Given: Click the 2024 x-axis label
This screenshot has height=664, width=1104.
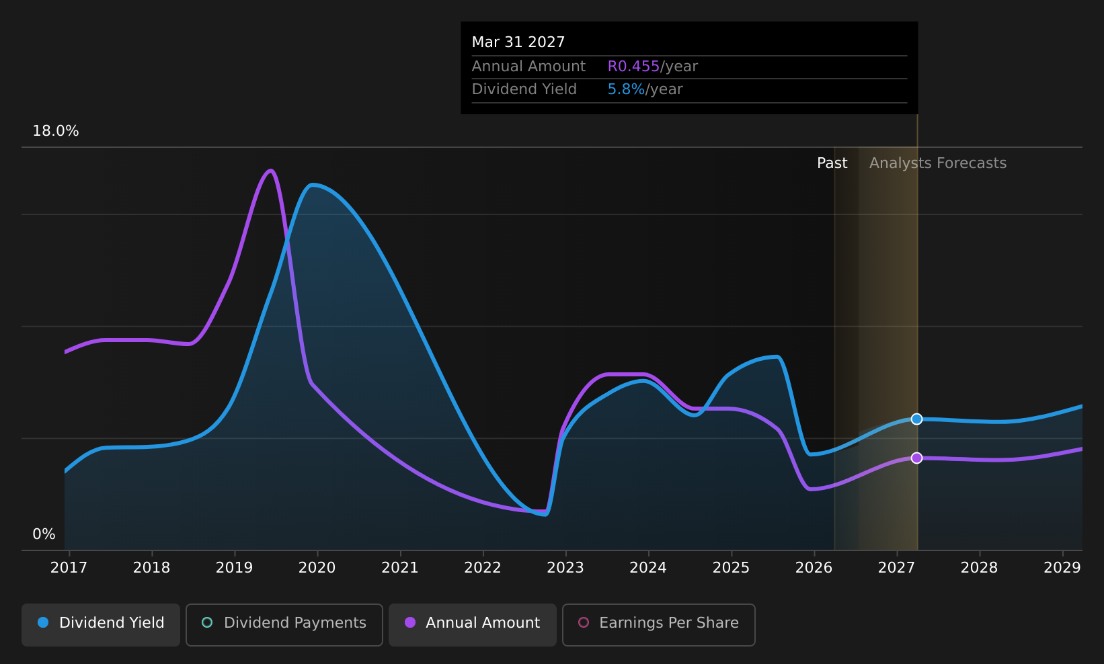Looking at the screenshot, I should pyautogui.click(x=648, y=568).
